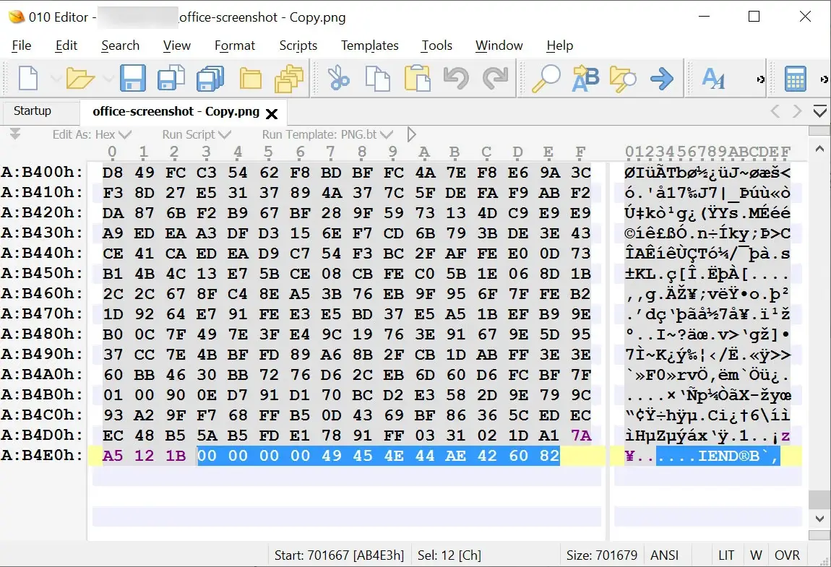Viewport: 831px width, 567px height.
Task: Click the Font letter A icon
Action: click(712, 79)
